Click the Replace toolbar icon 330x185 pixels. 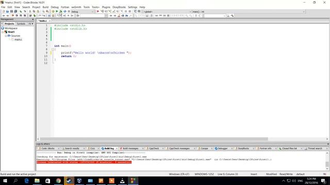pyautogui.click(x=47, y=11)
